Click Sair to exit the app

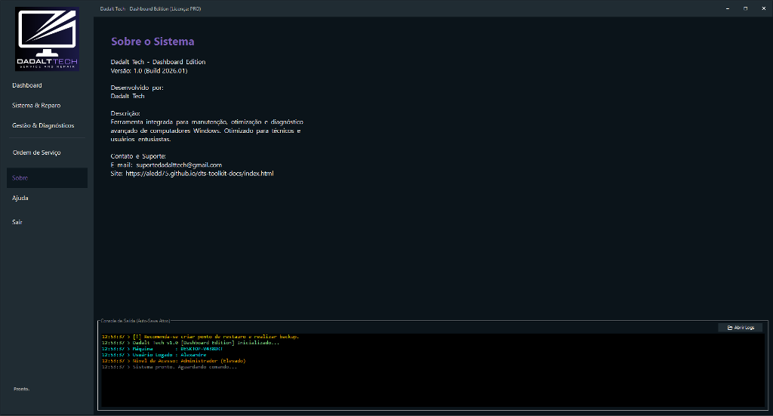point(17,222)
